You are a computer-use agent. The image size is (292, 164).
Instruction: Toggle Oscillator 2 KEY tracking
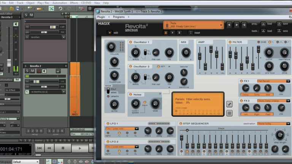pos(158,66)
